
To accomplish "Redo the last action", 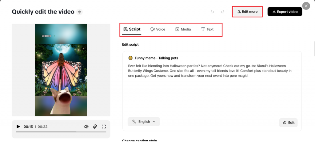I will (x=222, y=12).
